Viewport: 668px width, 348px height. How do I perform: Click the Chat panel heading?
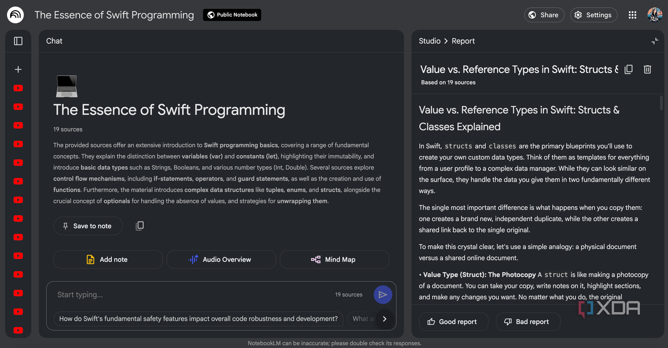tap(54, 41)
